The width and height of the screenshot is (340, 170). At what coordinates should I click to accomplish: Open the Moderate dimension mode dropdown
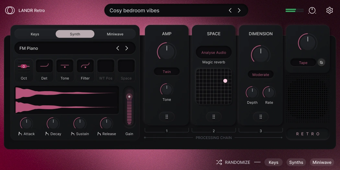[261, 75]
